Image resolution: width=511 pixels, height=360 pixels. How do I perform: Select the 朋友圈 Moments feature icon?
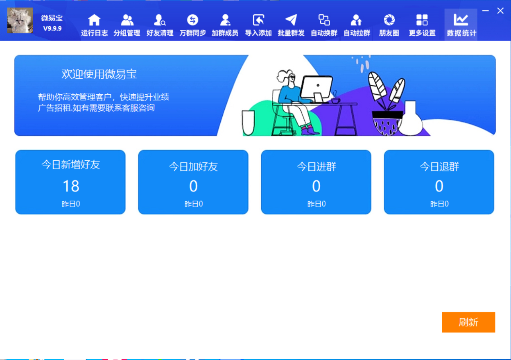pyautogui.click(x=389, y=25)
